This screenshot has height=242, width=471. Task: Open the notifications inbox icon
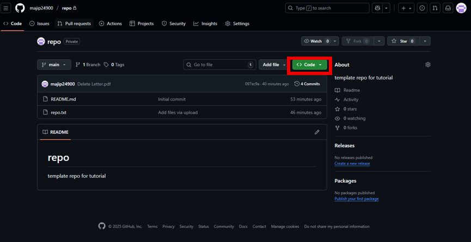pyautogui.click(x=448, y=8)
